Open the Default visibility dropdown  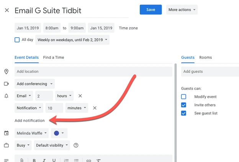(52, 145)
